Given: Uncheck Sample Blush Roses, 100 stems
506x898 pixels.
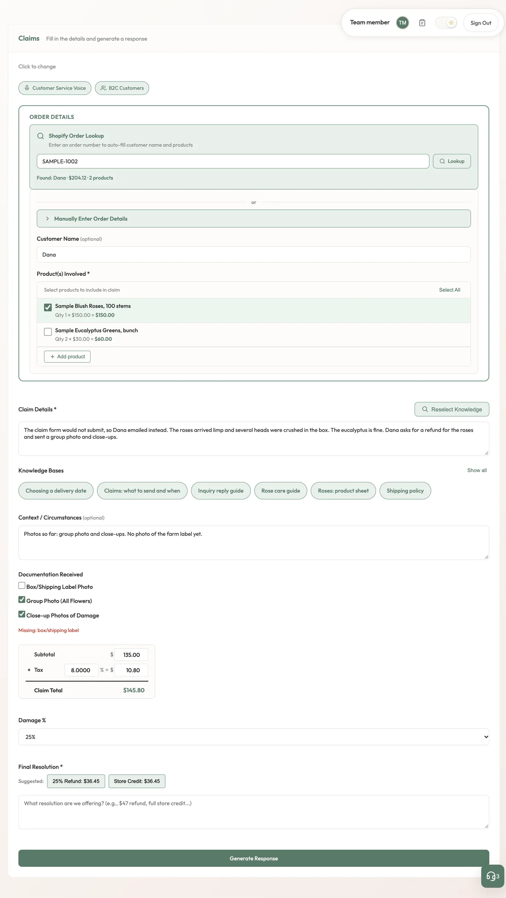Looking at the screenshot, I should click(48, 307).
